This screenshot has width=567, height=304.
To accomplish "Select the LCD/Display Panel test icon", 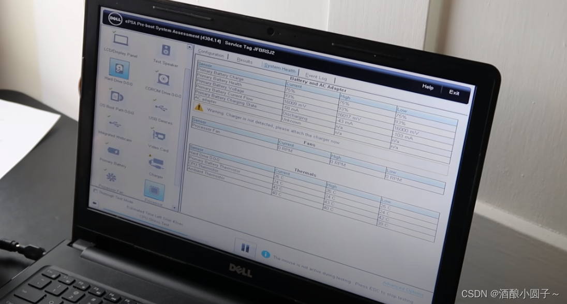I will tap(121, 40).
